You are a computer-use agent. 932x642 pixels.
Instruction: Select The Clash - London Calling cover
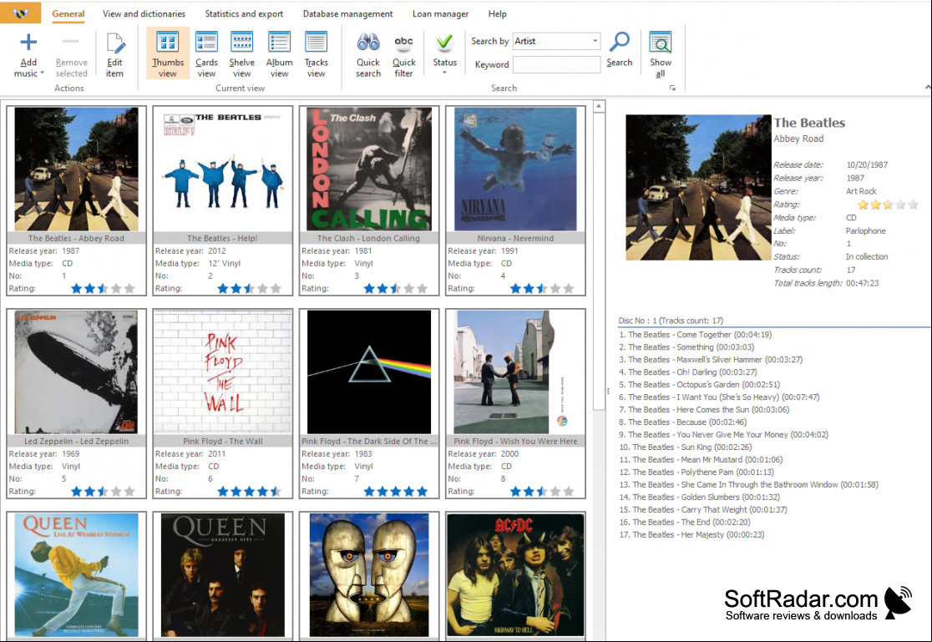369,169
